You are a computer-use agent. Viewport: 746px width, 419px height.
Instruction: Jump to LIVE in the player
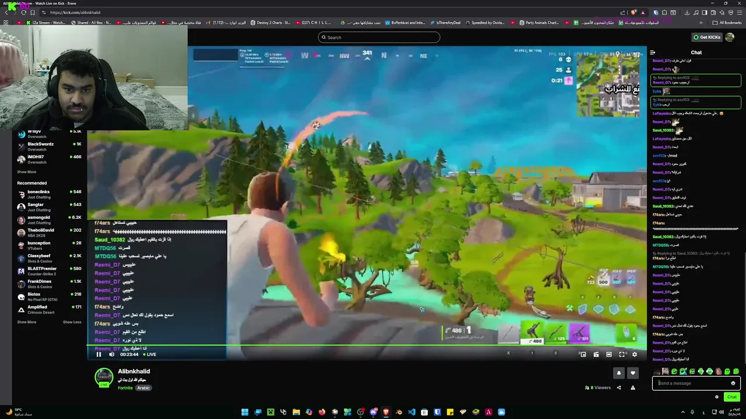click(149, 354)
